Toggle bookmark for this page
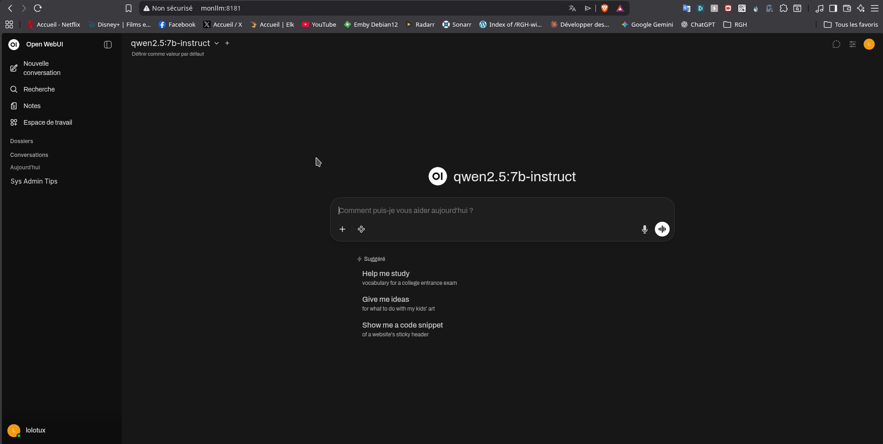 coord(129,8)
